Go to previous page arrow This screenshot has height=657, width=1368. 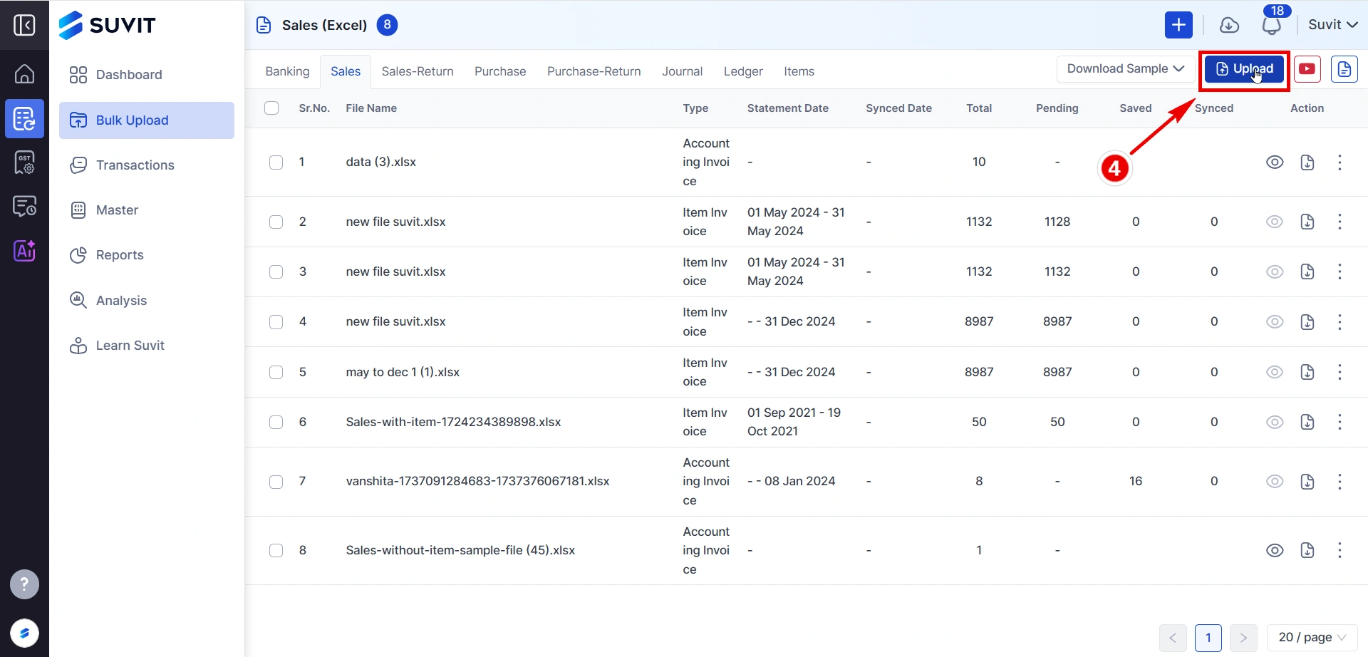[x=1173, y=638]
